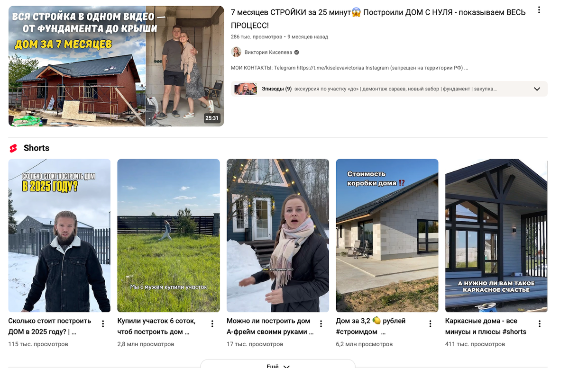Open the 7 месяцев СТРОЙКИ video title
Viewport: 569px width, 368px height.
378,18
